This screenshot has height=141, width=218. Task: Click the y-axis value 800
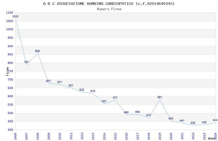pyautogui.click(x=10, y=63)
